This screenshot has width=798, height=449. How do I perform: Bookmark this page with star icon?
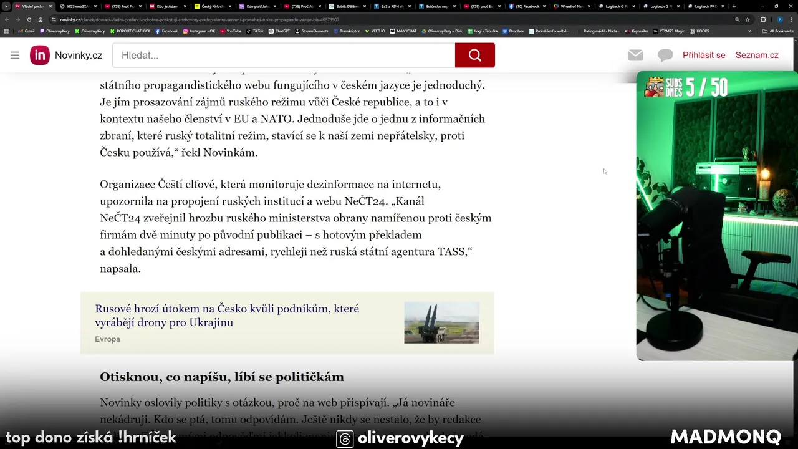[x=748, y=19]
